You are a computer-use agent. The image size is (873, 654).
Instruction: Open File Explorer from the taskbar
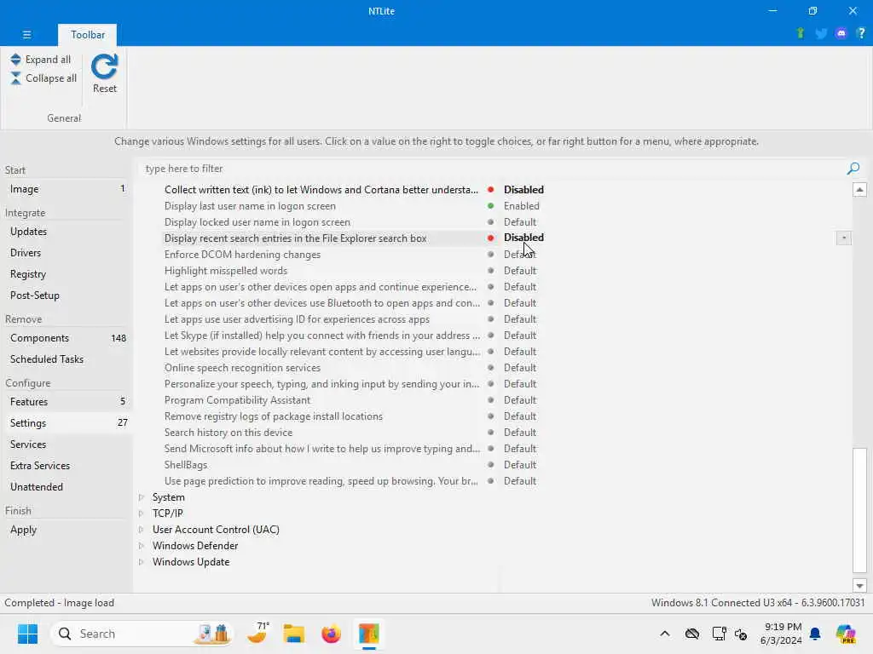(x=293, y=634)
